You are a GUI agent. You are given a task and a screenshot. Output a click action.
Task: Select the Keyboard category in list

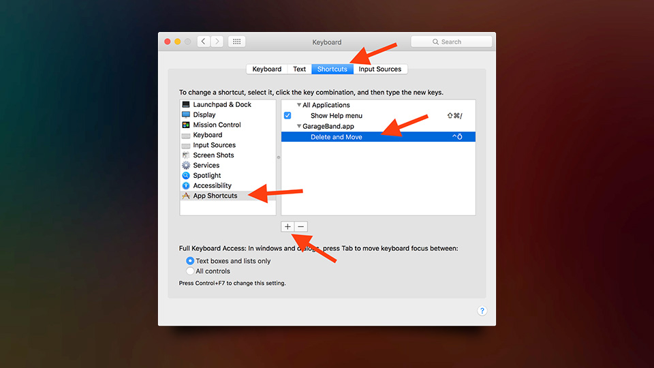point(228,135)
